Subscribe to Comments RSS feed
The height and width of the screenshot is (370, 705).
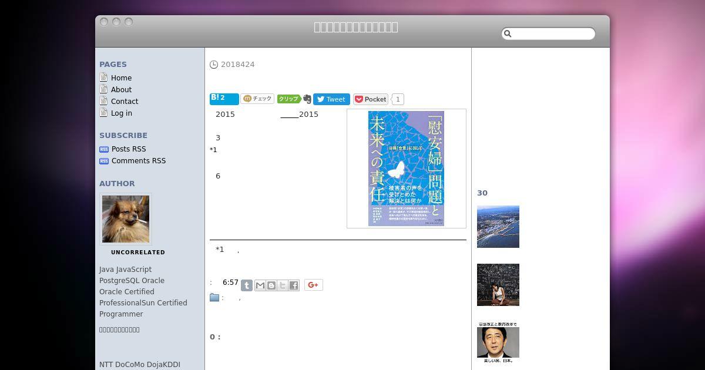click(x=139, y=160)
